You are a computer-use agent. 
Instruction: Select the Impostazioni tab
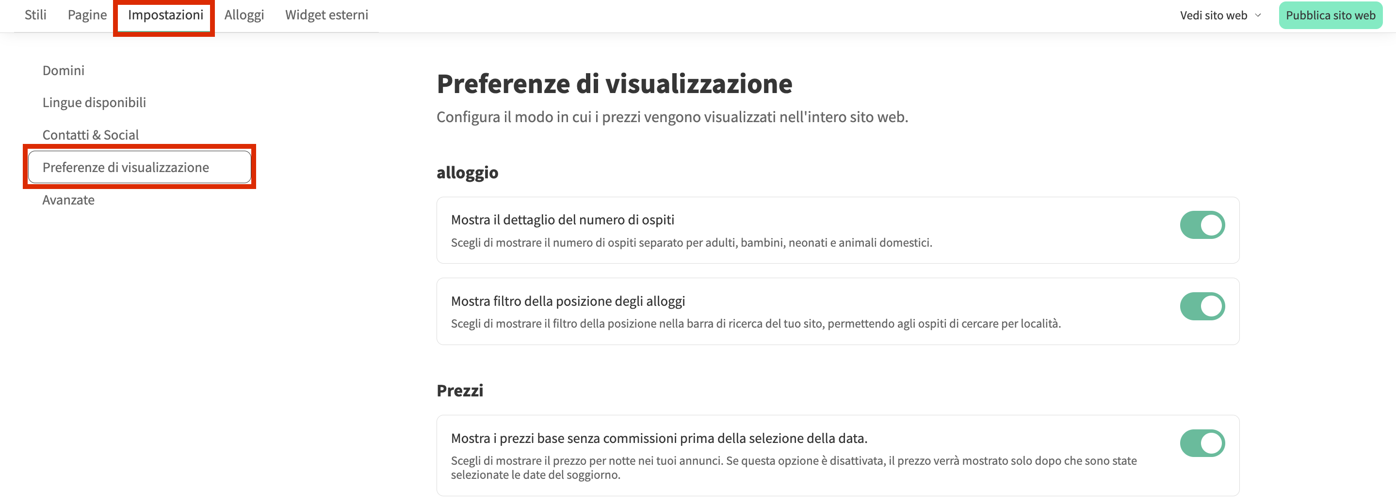pyautogui.click(x=165, y=15)
